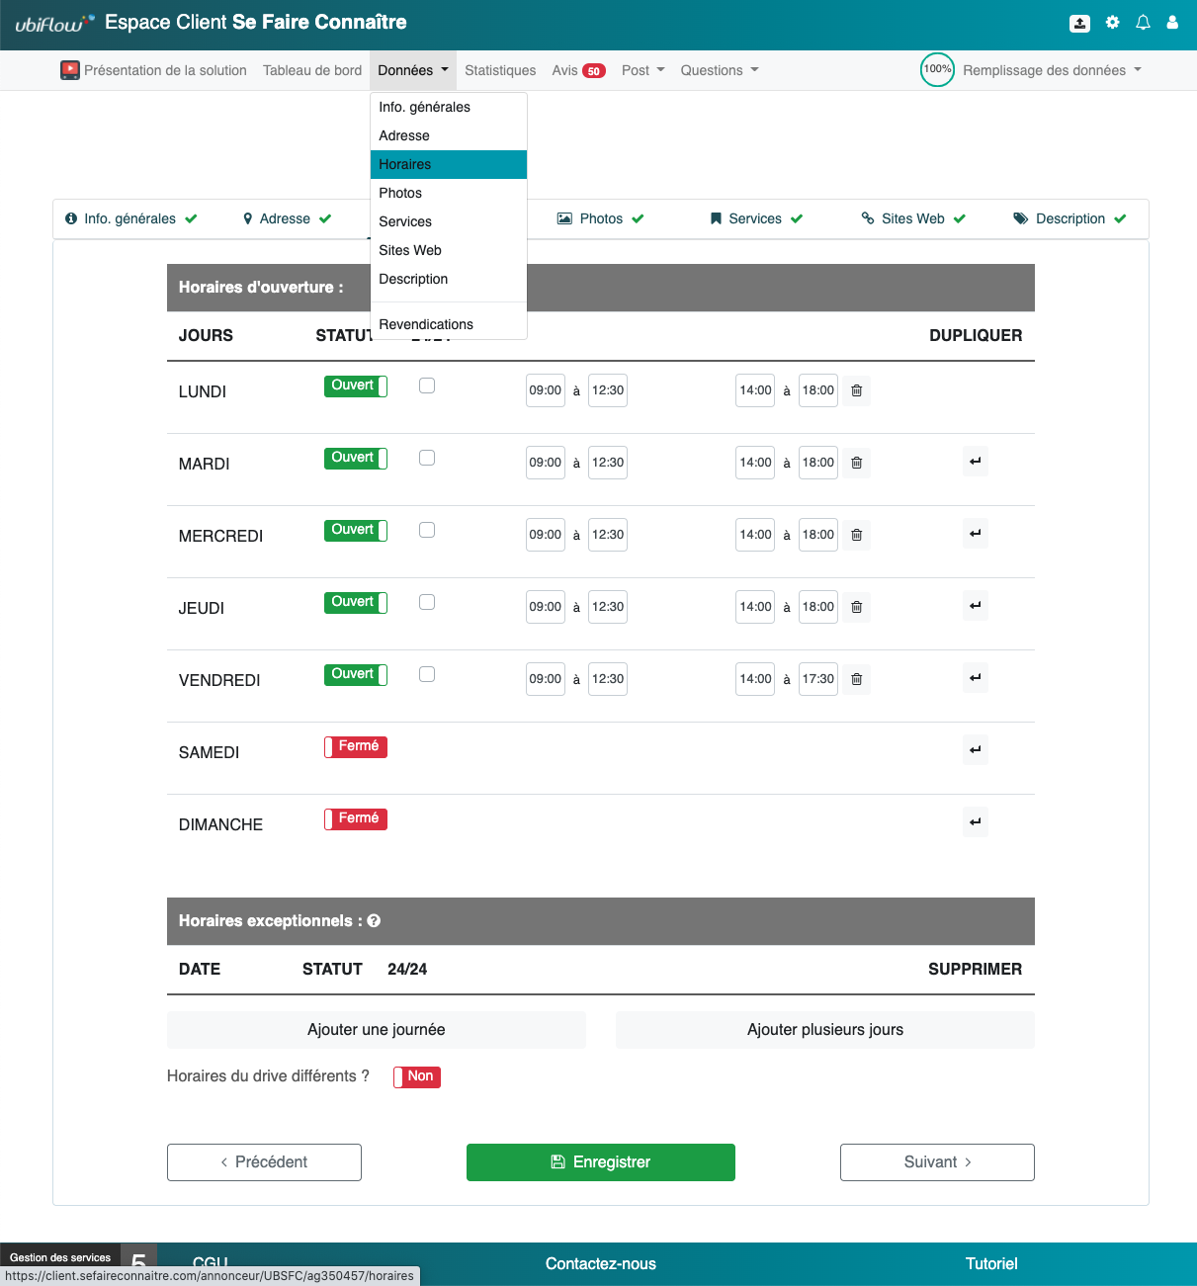Viewport: 1197px width, 1286px height.
Task: Click the Enregistrer button
Action: pyautogui.click(x=600, y=1161)
